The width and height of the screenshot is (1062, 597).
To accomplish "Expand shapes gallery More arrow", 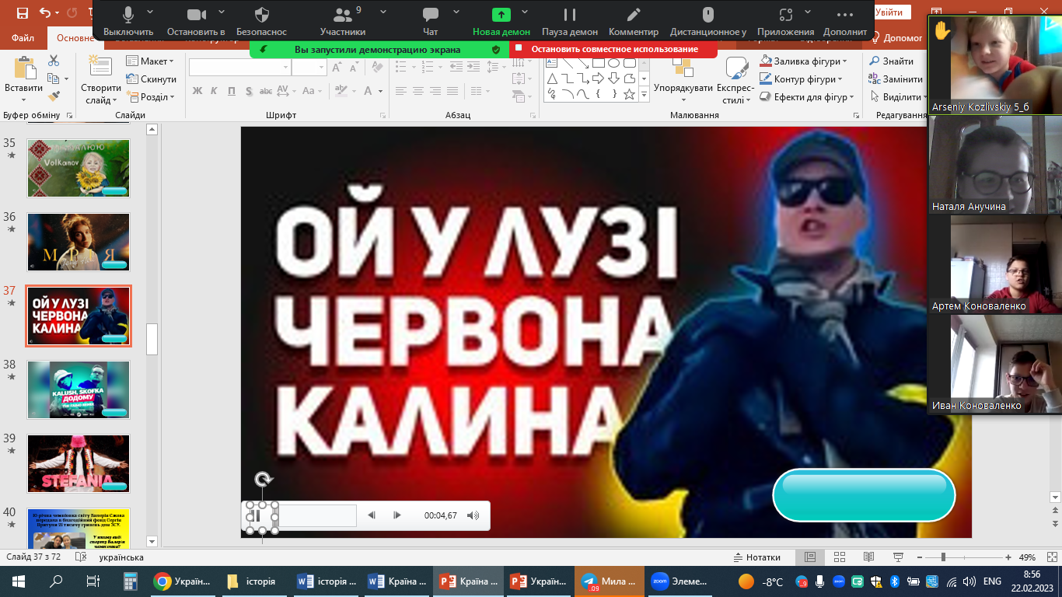I will (x=645, y=94).
